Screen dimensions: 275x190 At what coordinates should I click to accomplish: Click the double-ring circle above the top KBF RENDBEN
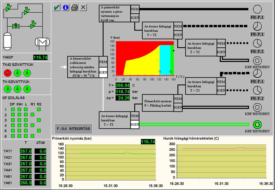[257, 61]
